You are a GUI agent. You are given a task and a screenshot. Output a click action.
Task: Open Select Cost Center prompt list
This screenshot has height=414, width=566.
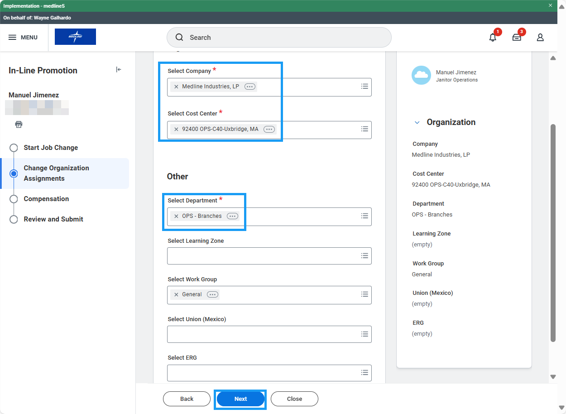pos(364,129)
